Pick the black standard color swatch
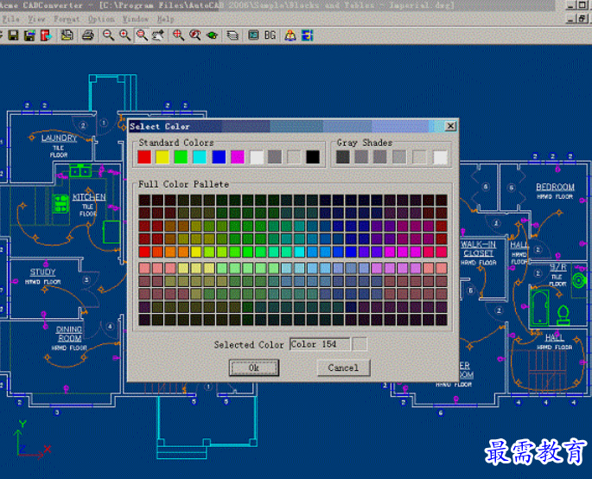This screenshot has height=479, width=592. coord(313,157)
